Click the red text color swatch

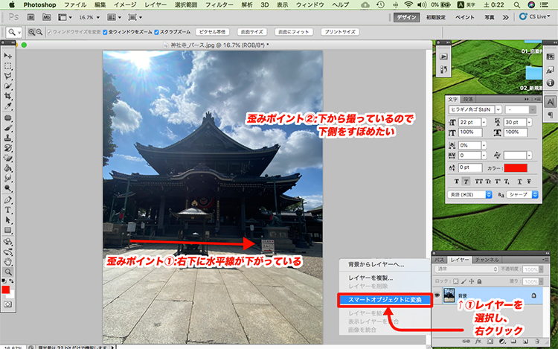pyautogui.click(x=516, y=168)
